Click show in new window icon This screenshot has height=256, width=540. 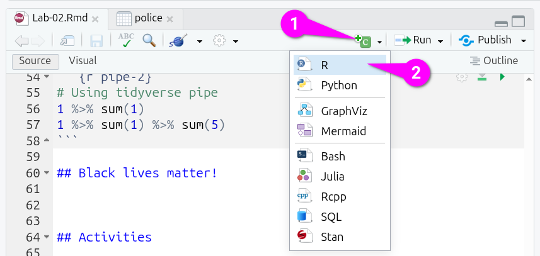tap(67, 41)
